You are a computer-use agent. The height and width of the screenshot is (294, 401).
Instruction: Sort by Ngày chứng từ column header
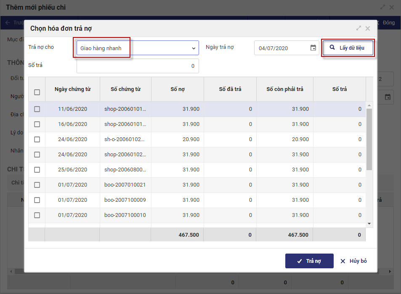pyautogui.click(x=72, y=89)
